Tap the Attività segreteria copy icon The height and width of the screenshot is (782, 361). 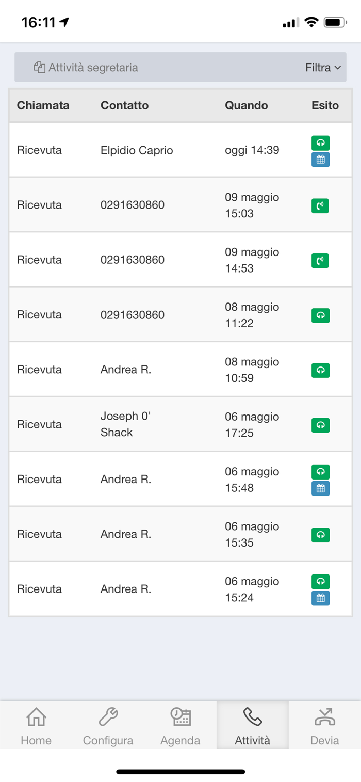pos(39,67)
